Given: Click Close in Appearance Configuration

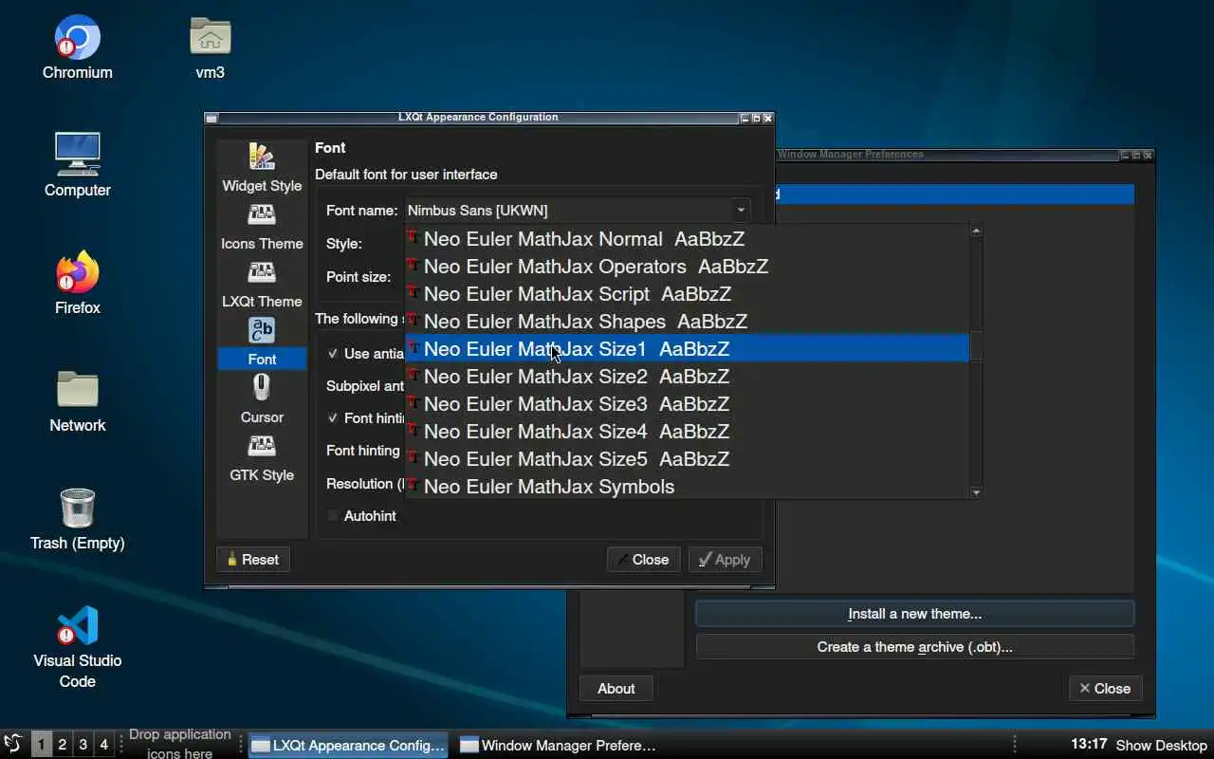Looking at the screenshot, I should pyautogui.click(x=643, y=560).
